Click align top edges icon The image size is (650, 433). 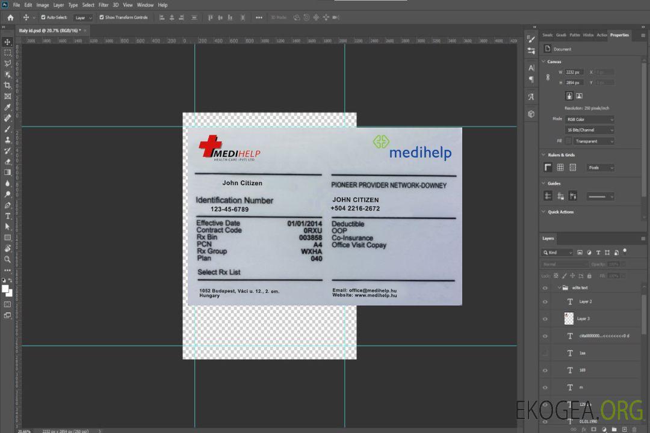pyautogui.click(x=210, y=17)
